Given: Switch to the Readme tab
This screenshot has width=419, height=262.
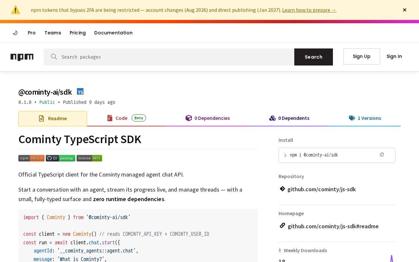Looking at the screenshot, I should pos(53,119).
